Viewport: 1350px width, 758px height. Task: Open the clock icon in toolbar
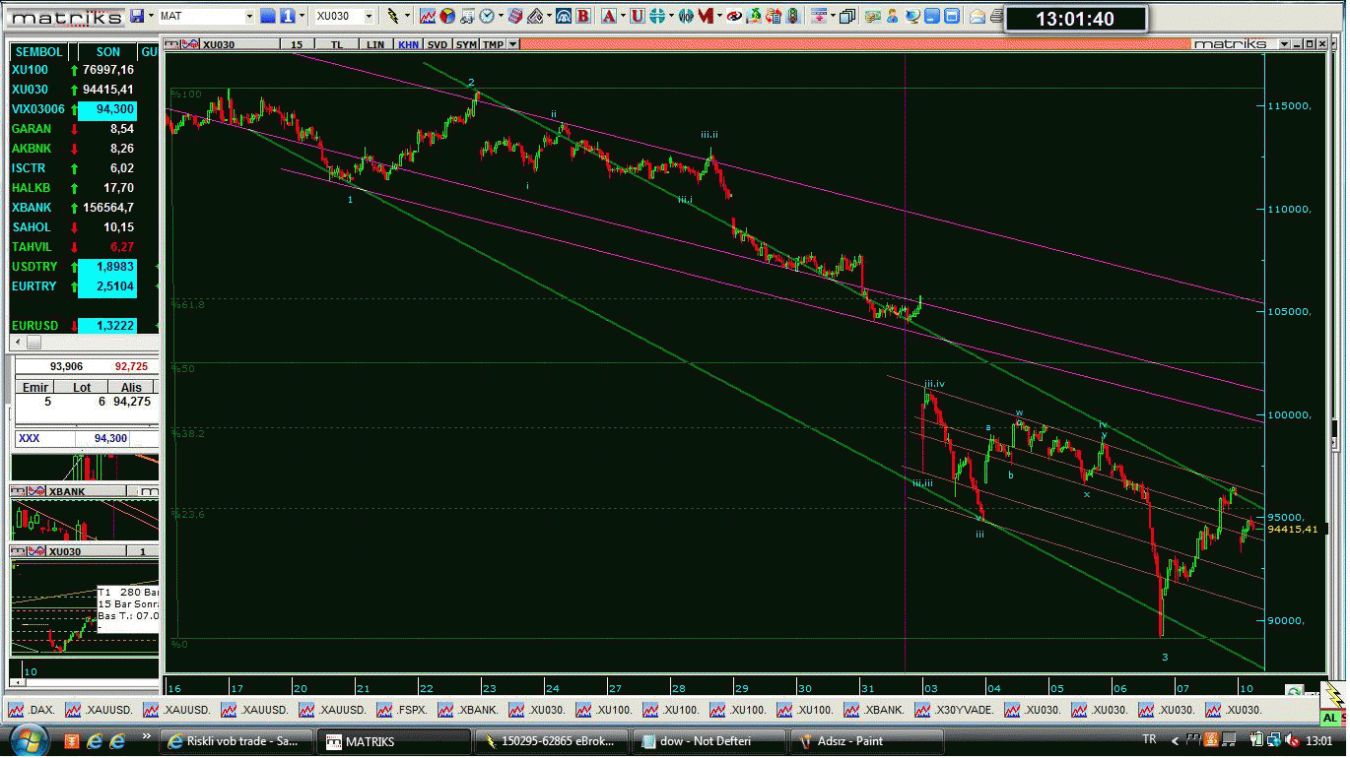tap(487, 16)
